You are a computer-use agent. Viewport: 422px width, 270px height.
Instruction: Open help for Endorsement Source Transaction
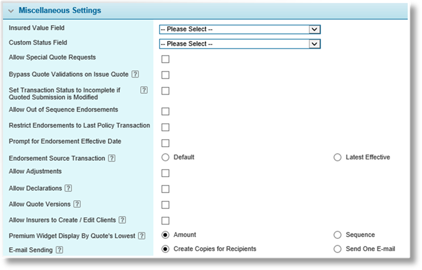(112, 158)
